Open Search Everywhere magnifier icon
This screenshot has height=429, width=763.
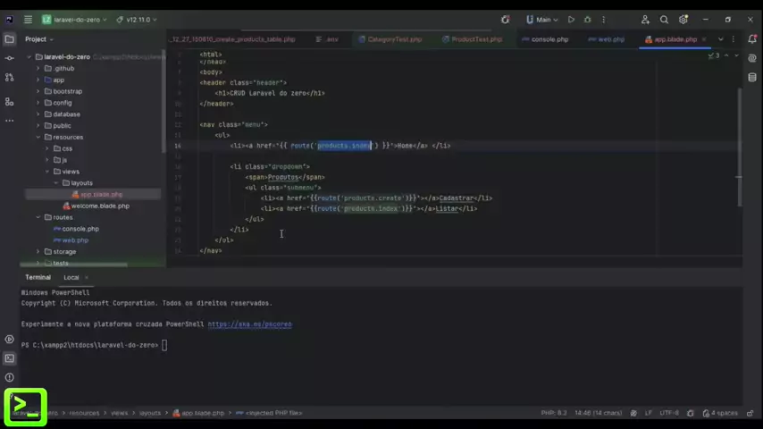point(664,20)
